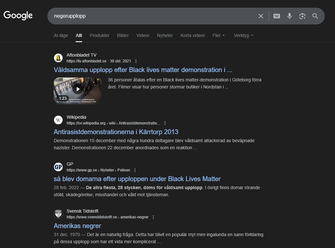Open the on-screen keyboard icon
This screenshot has width=335, height=248.
tap(277, 16)
